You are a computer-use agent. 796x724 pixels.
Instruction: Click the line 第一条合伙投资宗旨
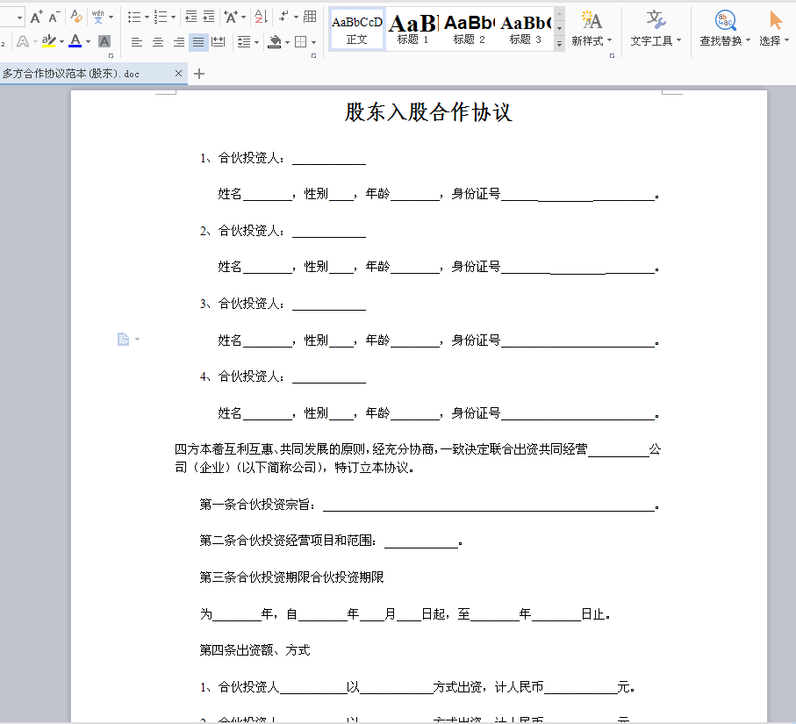point(429,505)
